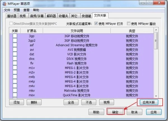This screenshot has height=121, width=168.
Task: Open the 文件 menu
Action: 7,10
